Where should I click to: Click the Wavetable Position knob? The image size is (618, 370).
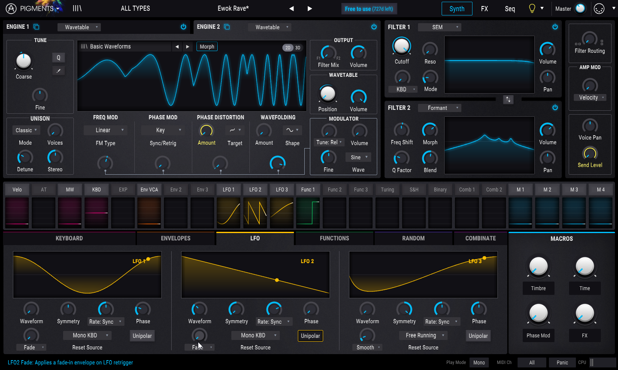pos(327,94)
